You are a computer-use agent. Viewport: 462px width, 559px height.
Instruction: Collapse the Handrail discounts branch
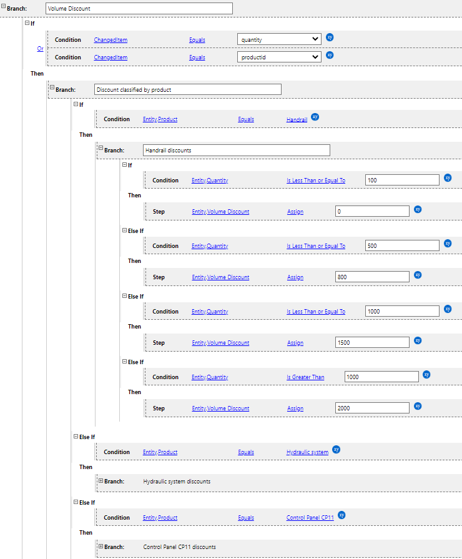point(101,149)
